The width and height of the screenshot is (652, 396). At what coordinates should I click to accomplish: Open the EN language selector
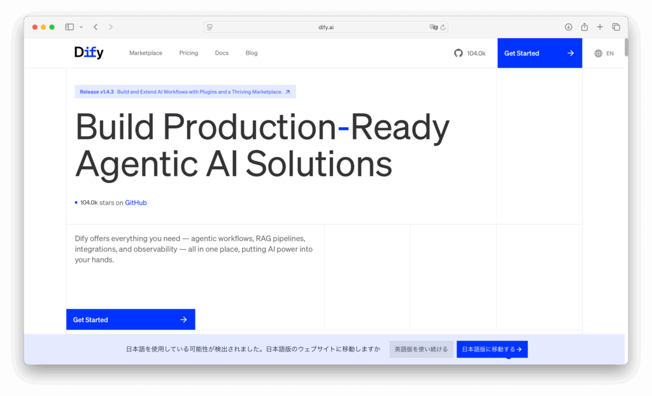[604, 53]
